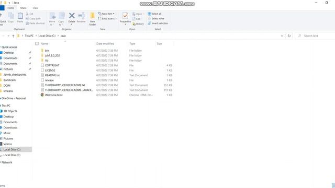The image size is (335, 188).
Task: Click Local Disk (C:) in the breadcrumb
Action: (x=47, y=36)
